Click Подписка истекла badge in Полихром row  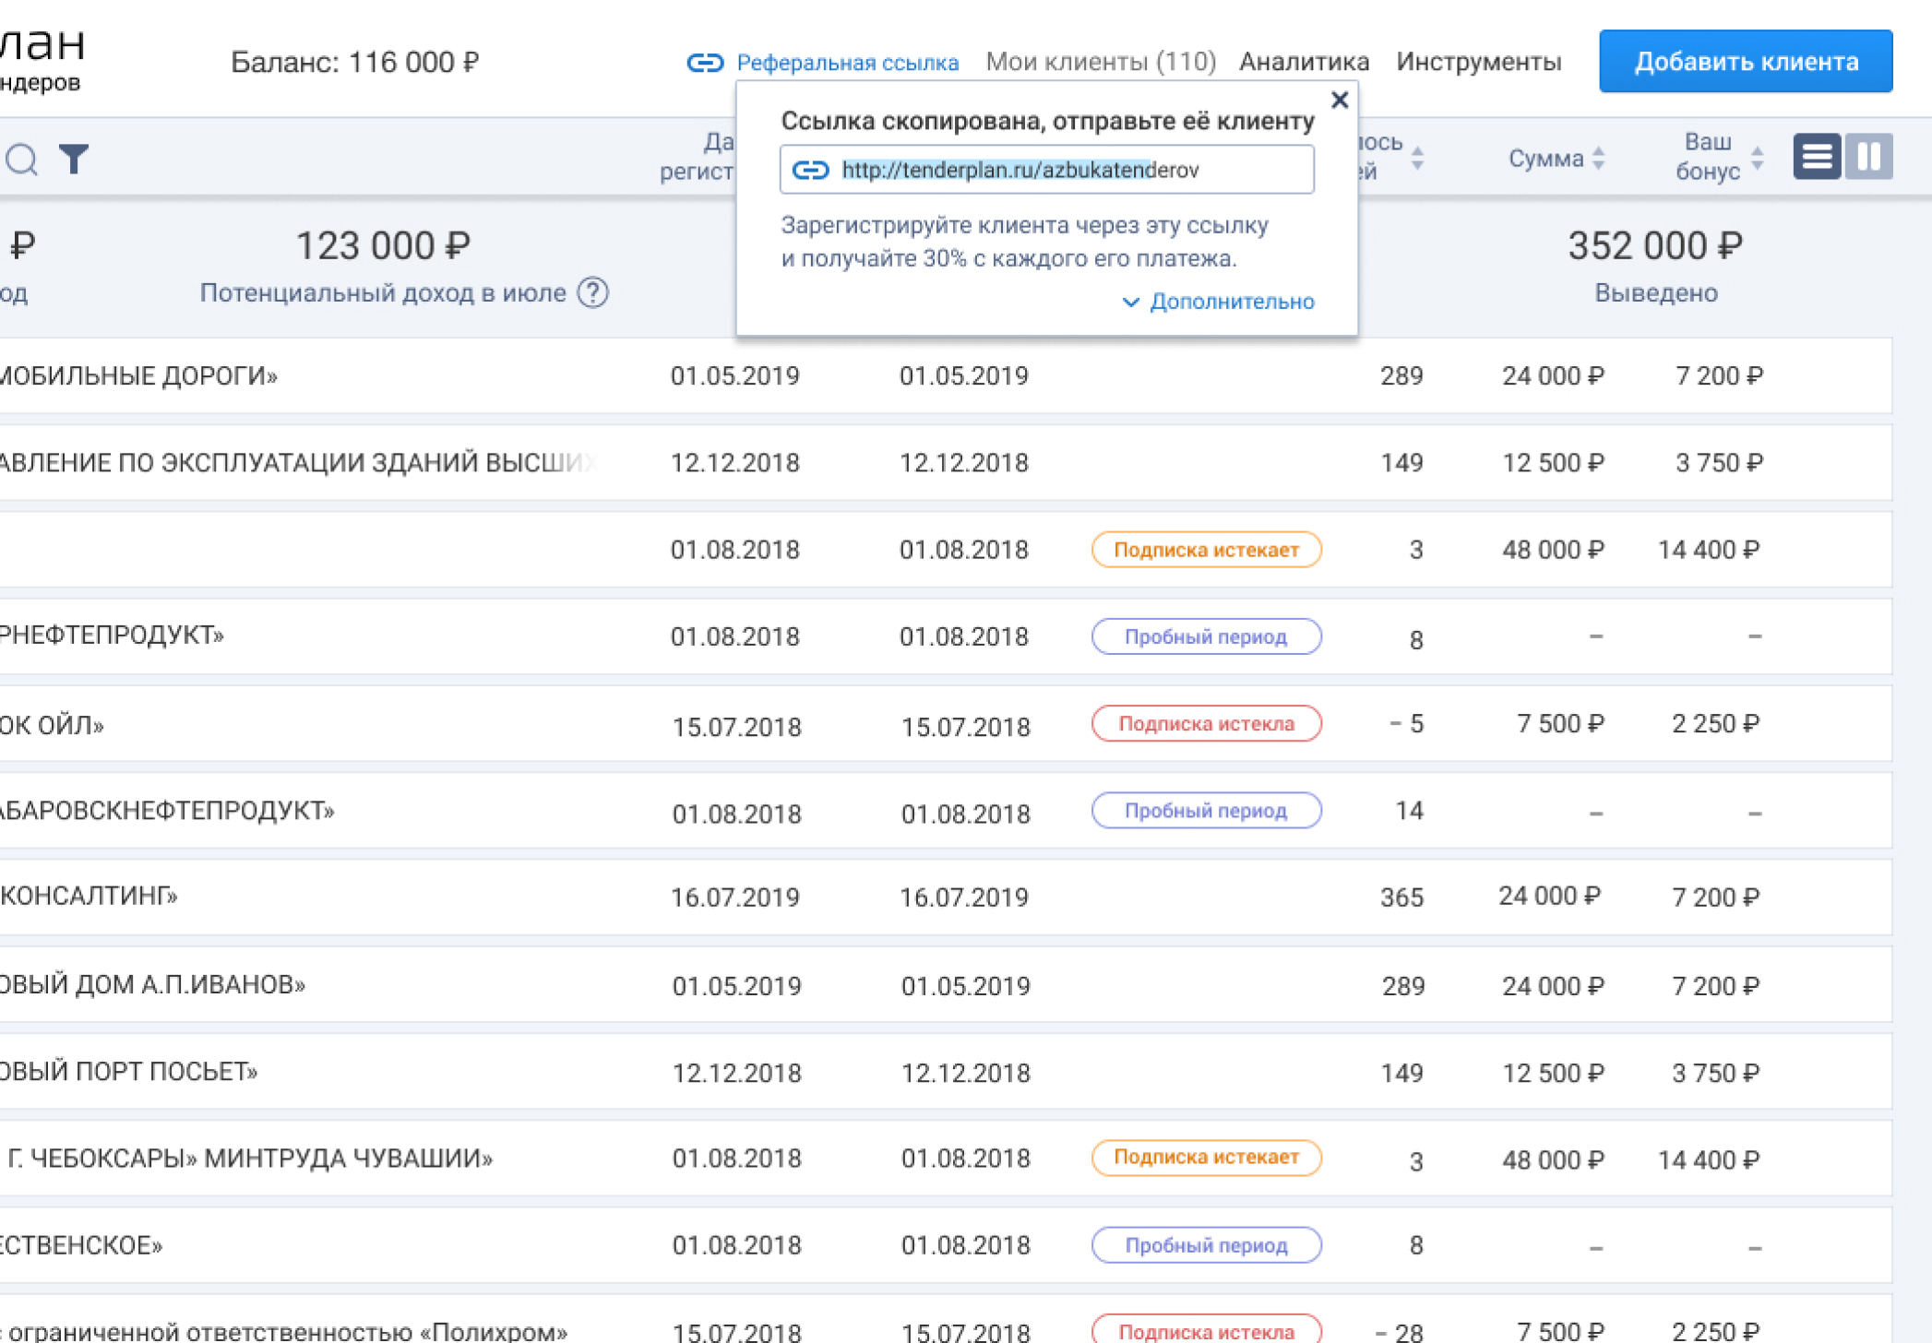click(x=1206, y=1330)
